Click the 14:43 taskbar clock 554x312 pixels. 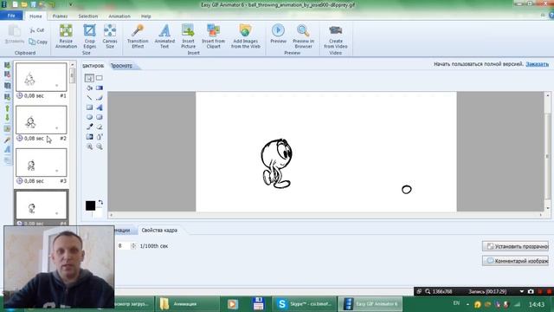pyautogui.click(x=537, y=304)
